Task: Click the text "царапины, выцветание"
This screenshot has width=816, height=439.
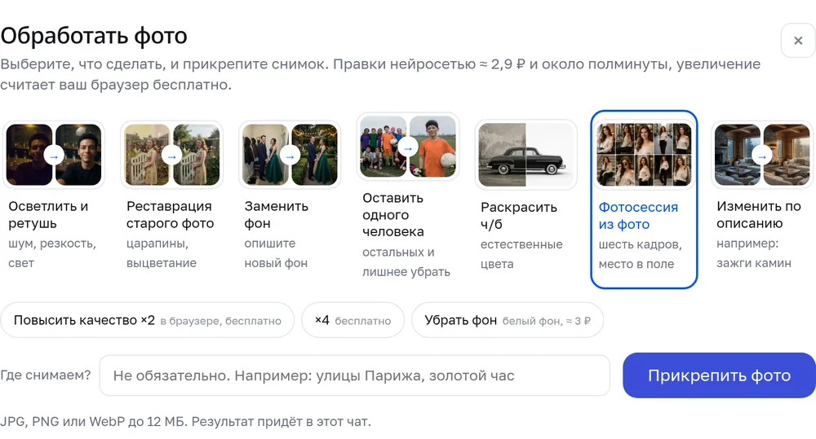Action: click(162, 253)
